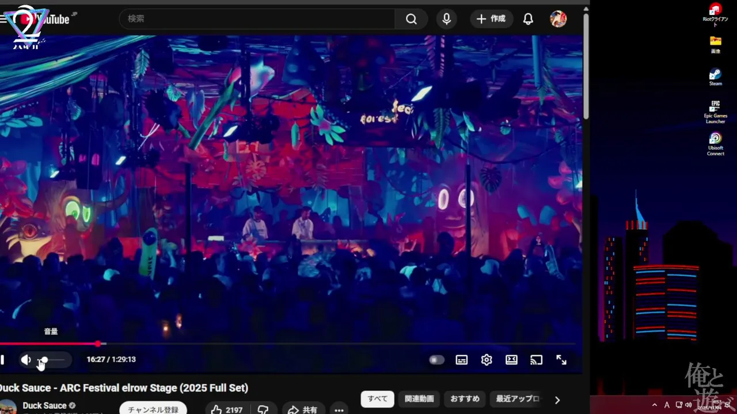
Task: Dislike the video
Action: 263,410
